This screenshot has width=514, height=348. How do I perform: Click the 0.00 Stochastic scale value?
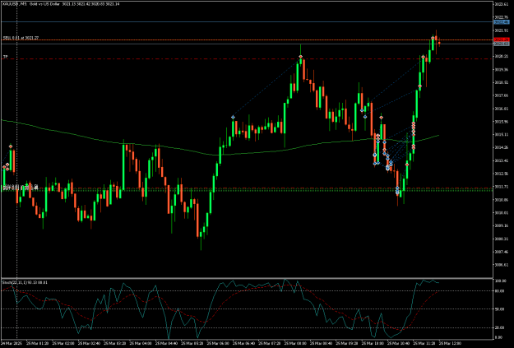click(x=499, y=337)
